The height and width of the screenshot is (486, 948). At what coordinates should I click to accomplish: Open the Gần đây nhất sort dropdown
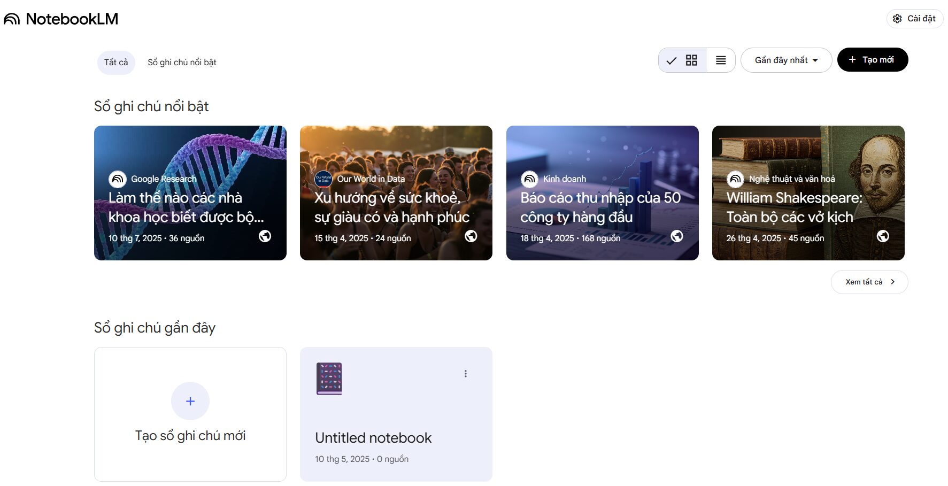[x=785, y=60]
